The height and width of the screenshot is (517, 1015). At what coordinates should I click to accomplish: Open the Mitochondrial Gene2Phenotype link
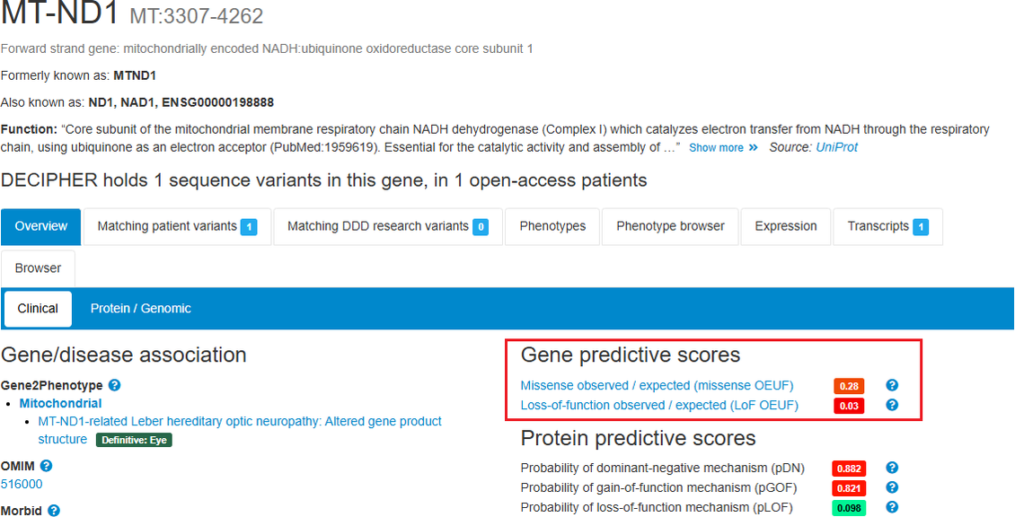61,403
